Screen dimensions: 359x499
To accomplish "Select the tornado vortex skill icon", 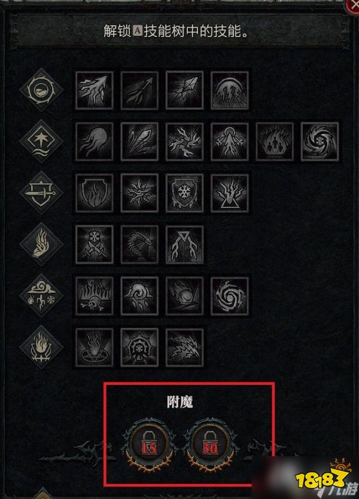I will pos(230,296).
